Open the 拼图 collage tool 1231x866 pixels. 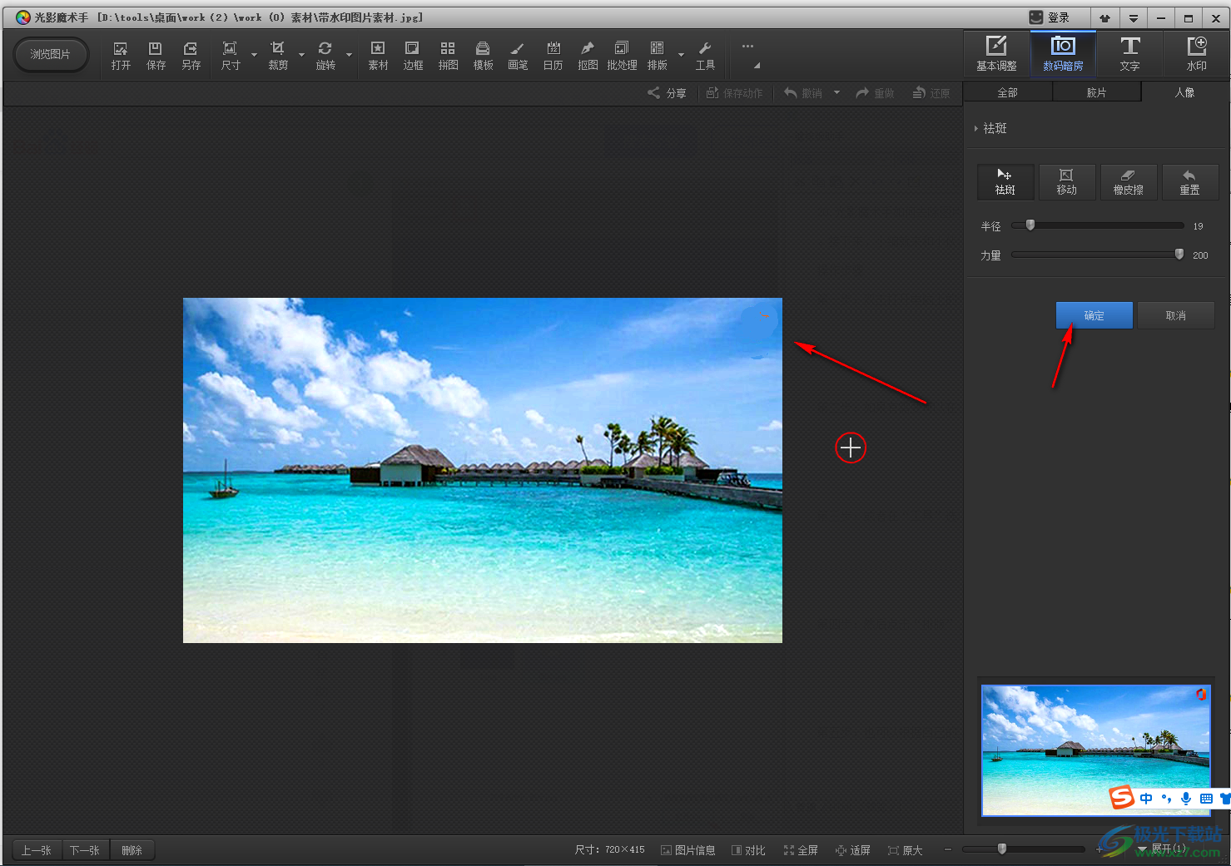coord(448,56)
